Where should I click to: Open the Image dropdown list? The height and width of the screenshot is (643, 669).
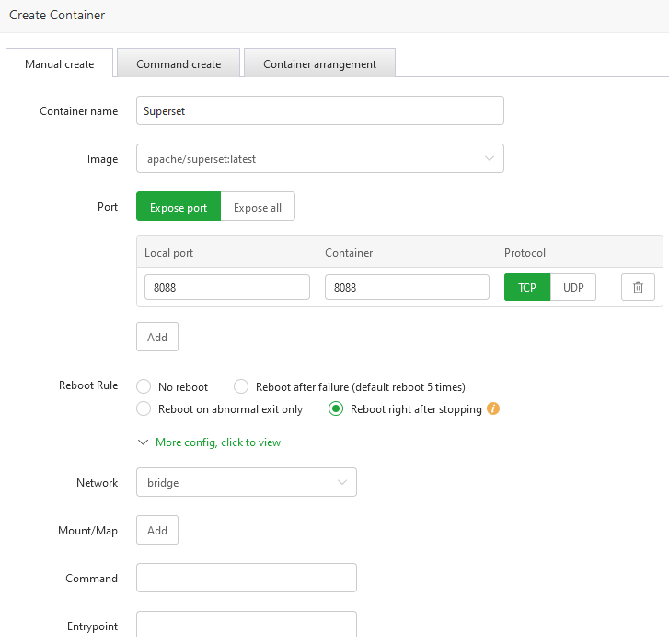[x=319, y=158]
